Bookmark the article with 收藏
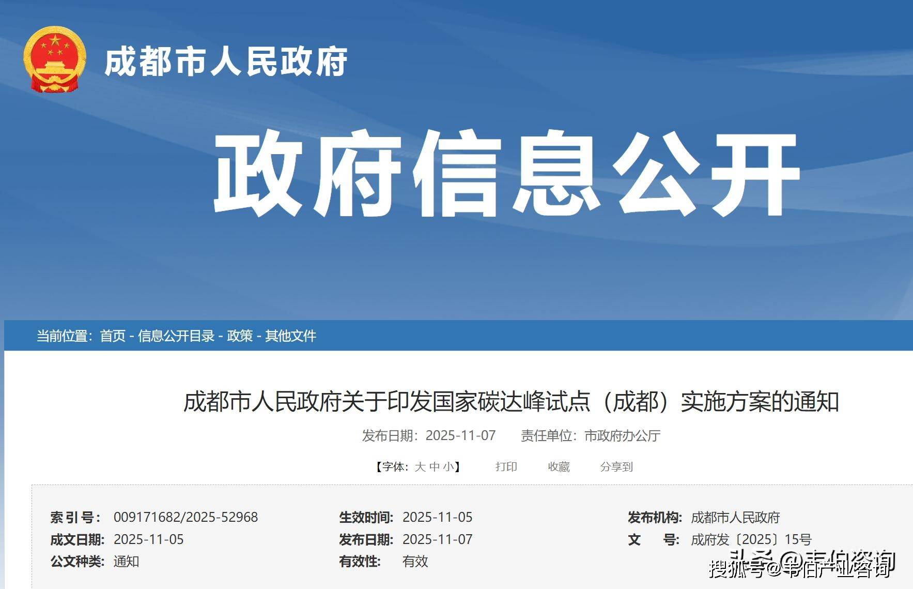 click(x=559, y=467)
